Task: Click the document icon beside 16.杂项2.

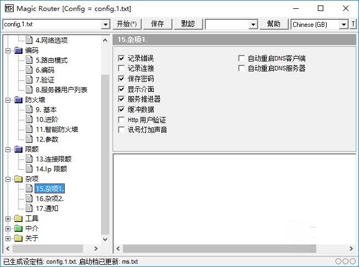Action: pos(29,198)
